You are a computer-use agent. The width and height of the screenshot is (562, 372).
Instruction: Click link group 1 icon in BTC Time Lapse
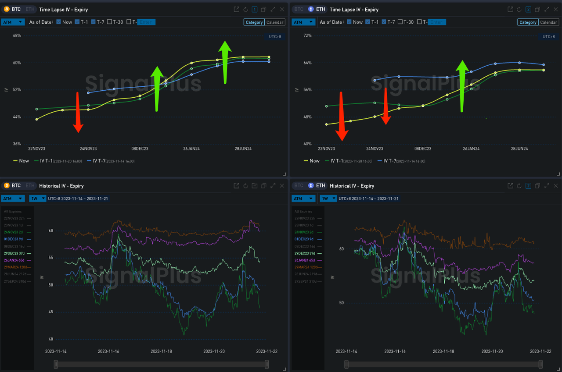pos(255,9)
